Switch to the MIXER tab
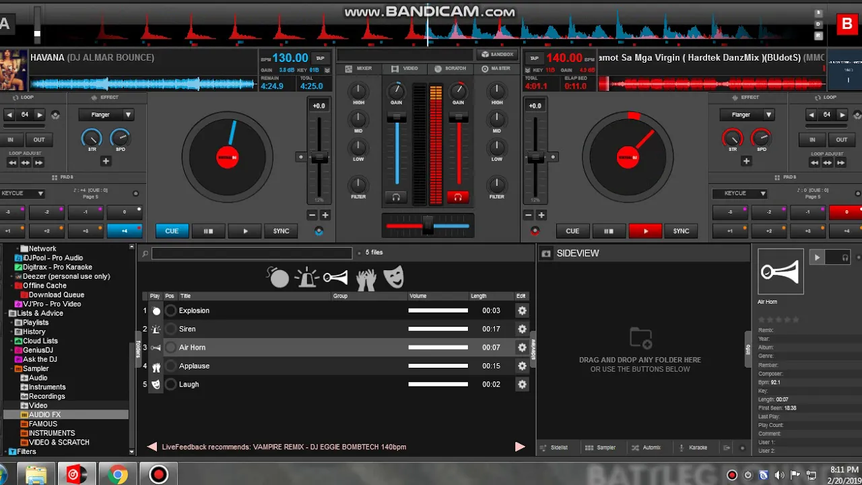The height and width of the screenshot is (485, 862). (x=359, y=68)
